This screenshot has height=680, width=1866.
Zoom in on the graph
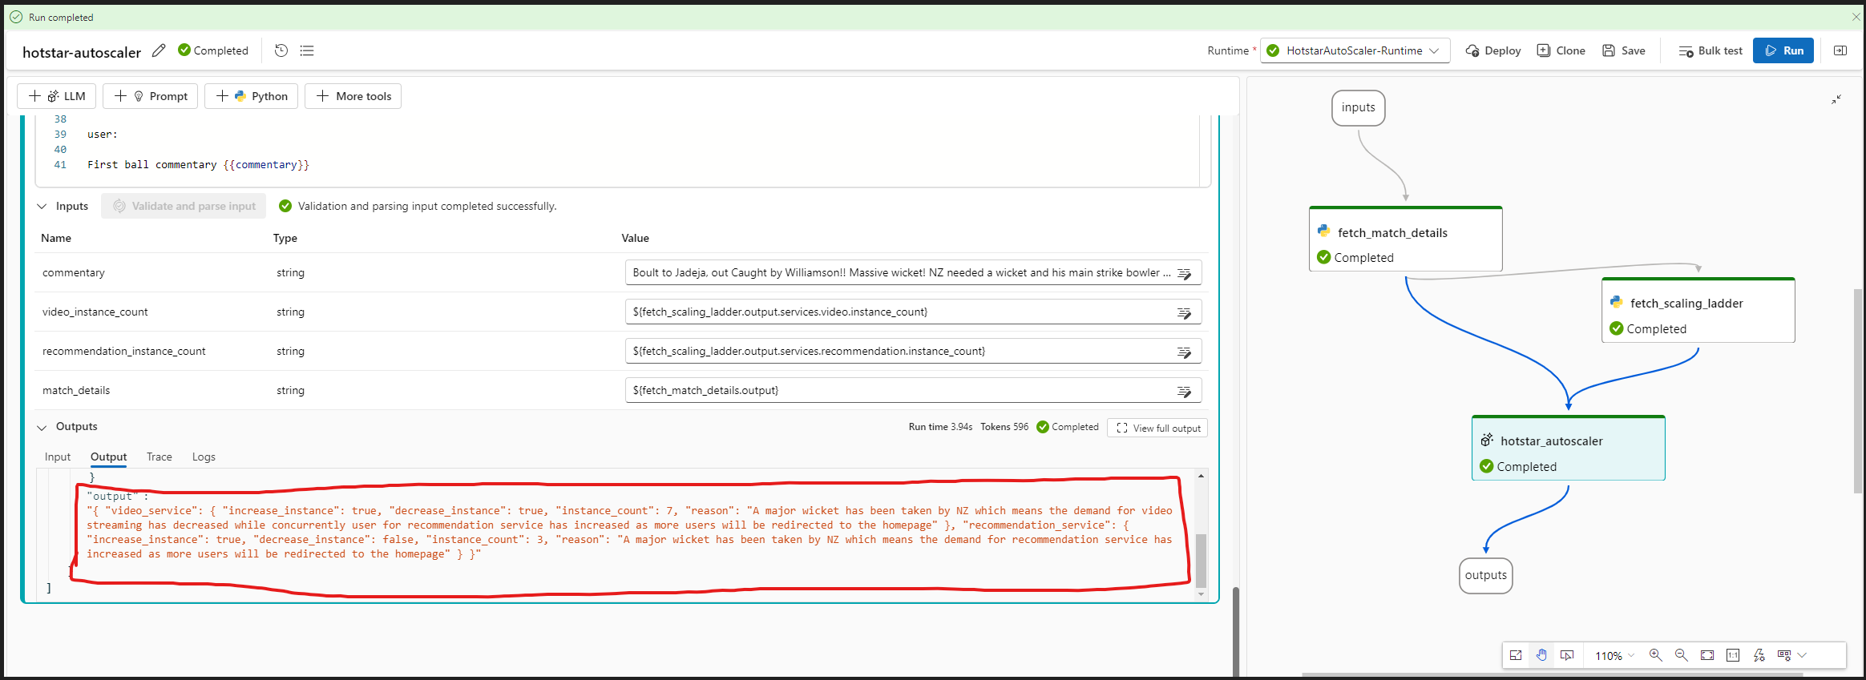[x=1656, y=655]
